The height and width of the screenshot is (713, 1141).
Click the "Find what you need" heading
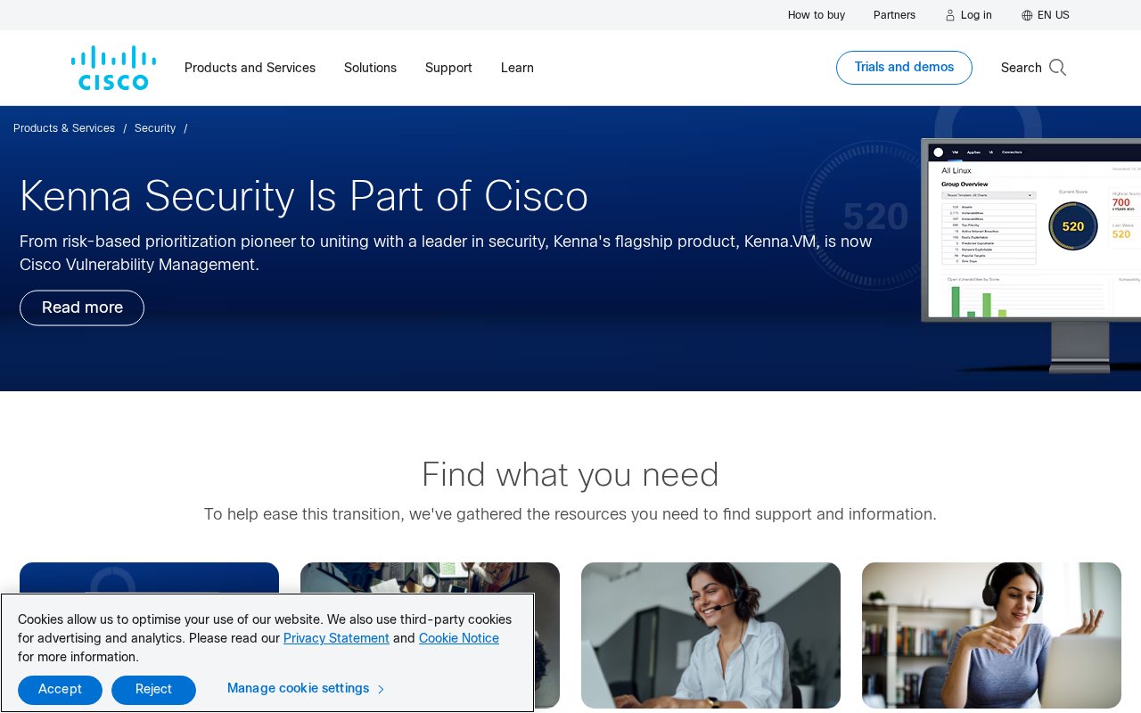tap(570, 475)
